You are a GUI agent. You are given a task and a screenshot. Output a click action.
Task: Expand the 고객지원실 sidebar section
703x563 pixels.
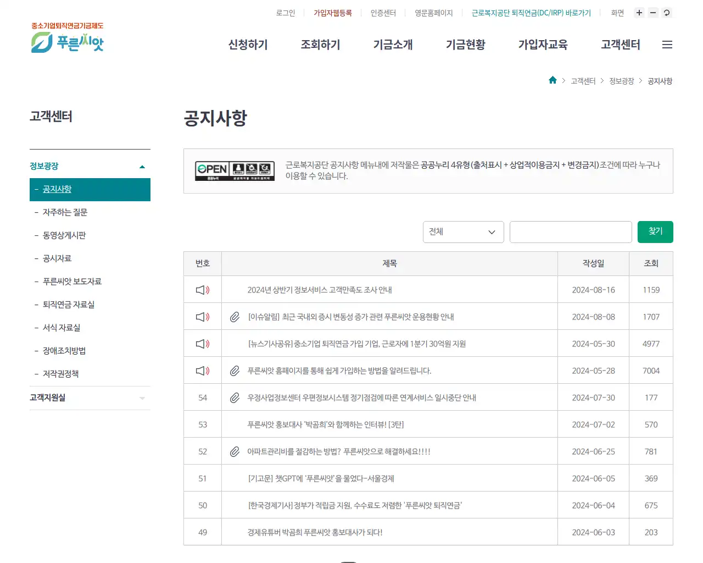tap(142, 398)
